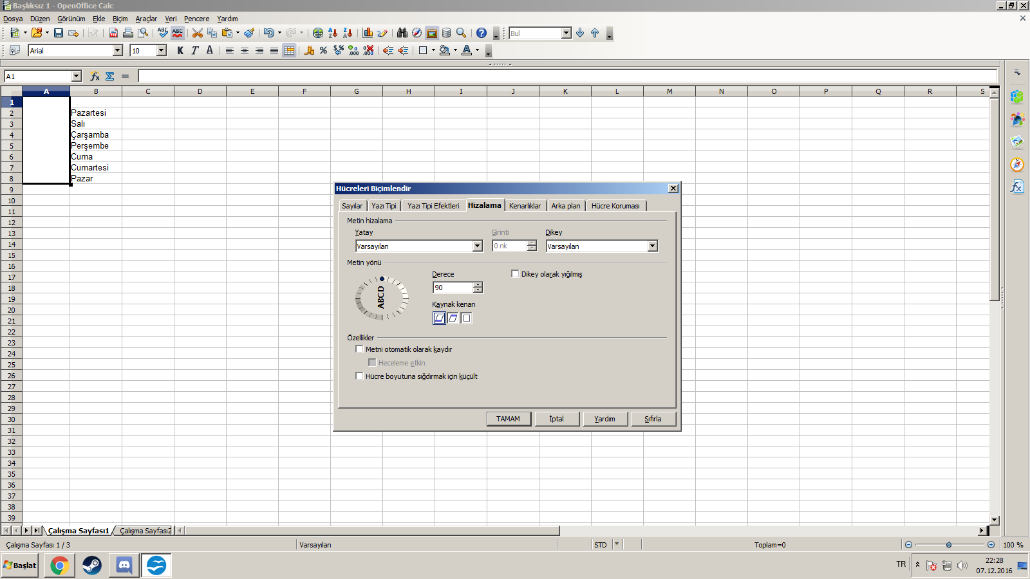Switch to Hücre Koruması tab
The height and width of the screenshot is (579, 1030).
coord(615,206)
